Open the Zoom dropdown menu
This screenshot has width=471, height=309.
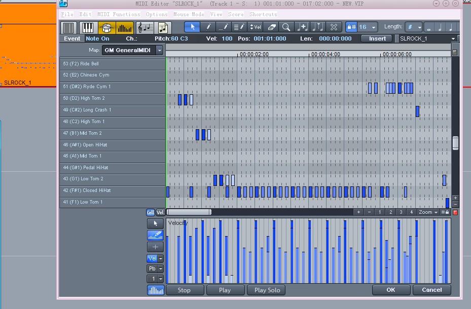[x=428, y=212]
